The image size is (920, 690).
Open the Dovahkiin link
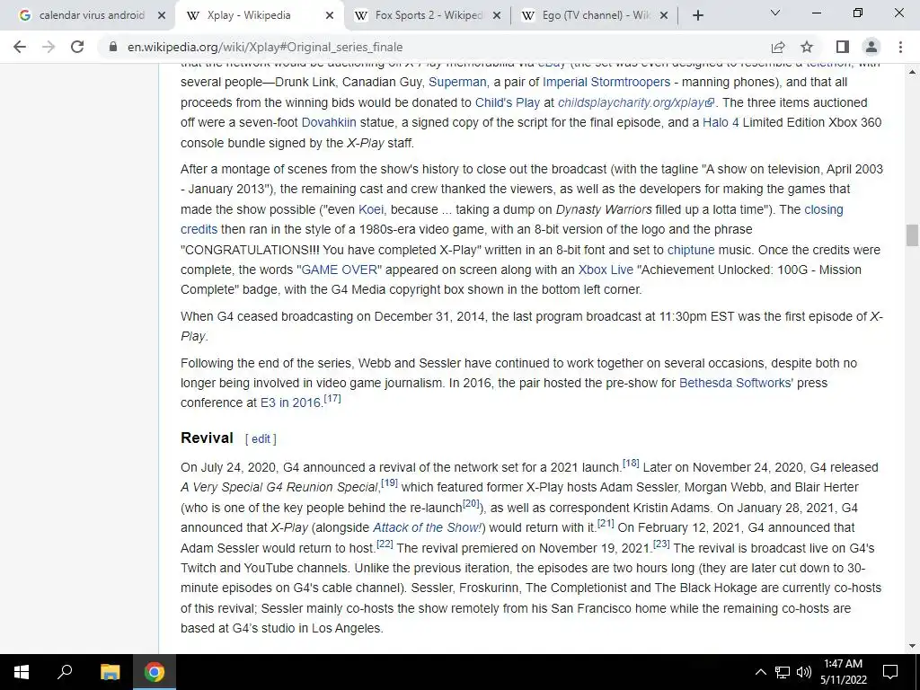[x=329, y=122]
